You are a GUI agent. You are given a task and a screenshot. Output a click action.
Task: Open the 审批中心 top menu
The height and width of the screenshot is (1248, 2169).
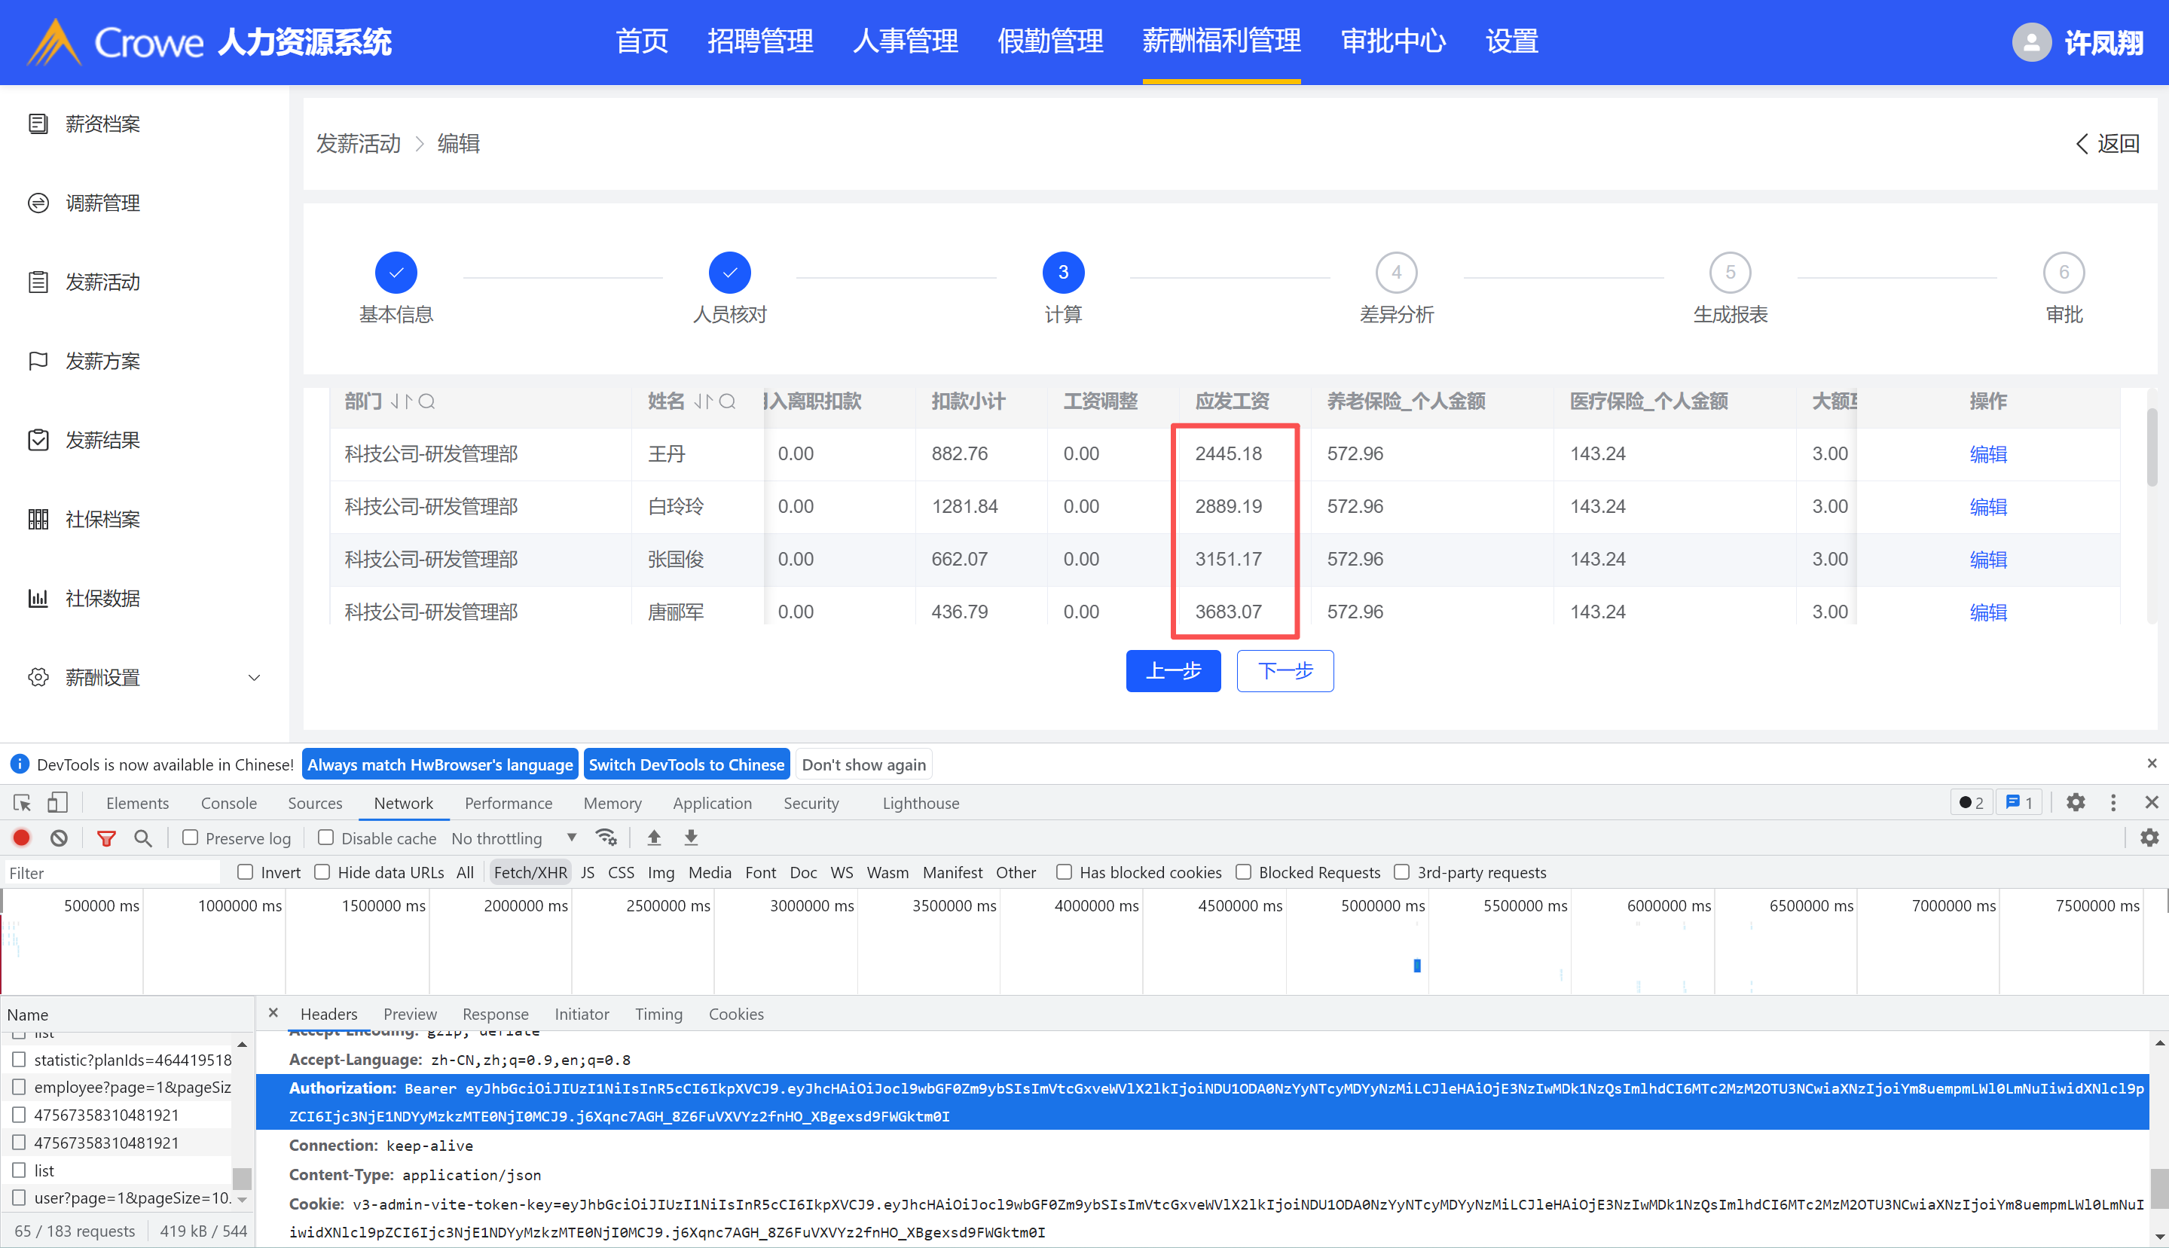(x=1393, y=41)
